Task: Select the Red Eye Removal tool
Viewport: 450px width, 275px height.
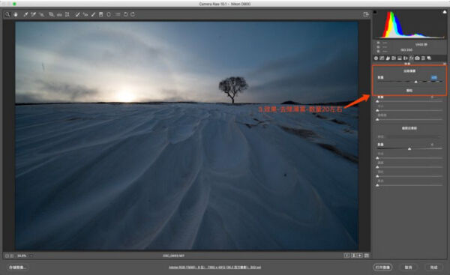Action: point(85,14)
